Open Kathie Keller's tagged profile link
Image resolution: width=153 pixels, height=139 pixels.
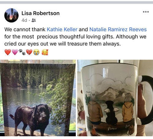62,29
